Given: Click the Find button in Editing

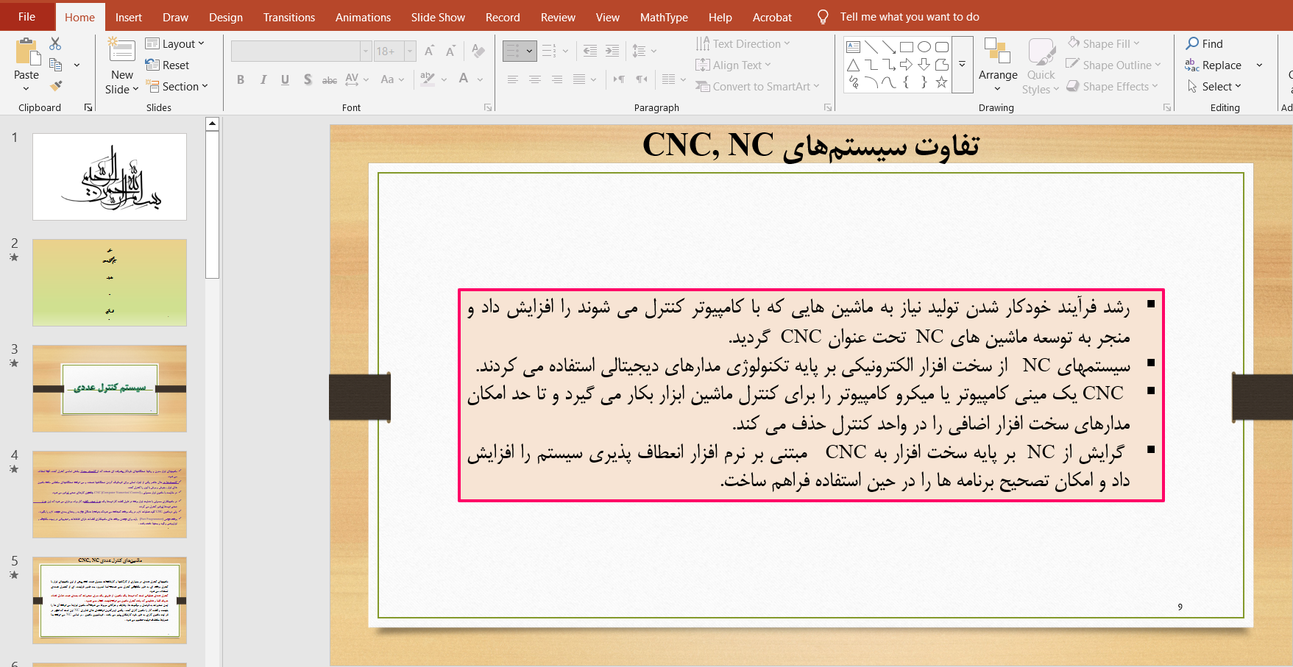Looking at the screenshot, I should [x=1204, y=44].
